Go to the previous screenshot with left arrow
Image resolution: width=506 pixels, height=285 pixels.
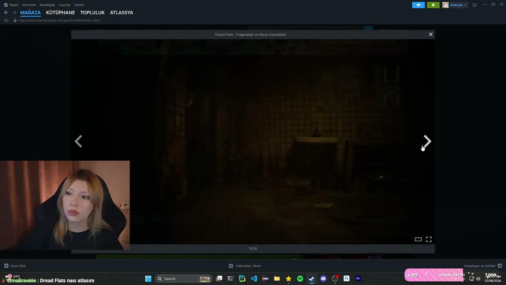point(78,141)
